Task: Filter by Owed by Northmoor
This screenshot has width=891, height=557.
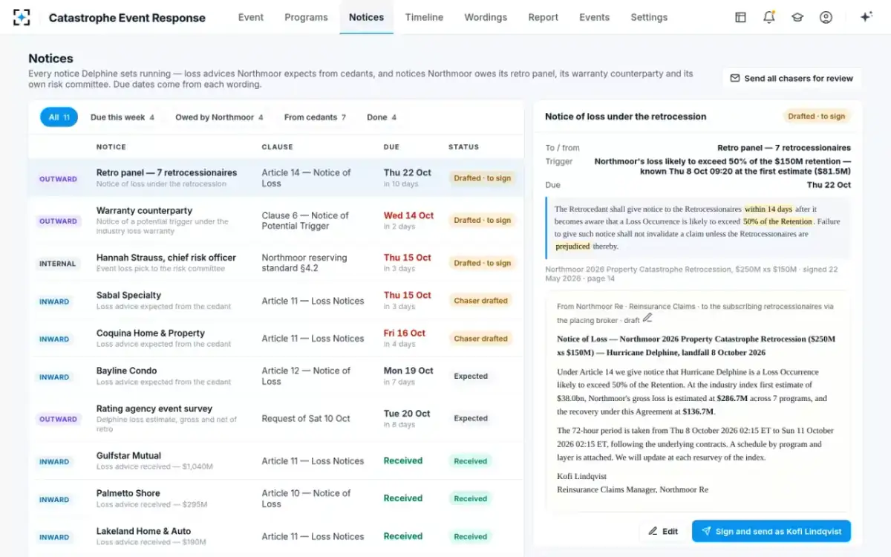Action: click(219, 117)
